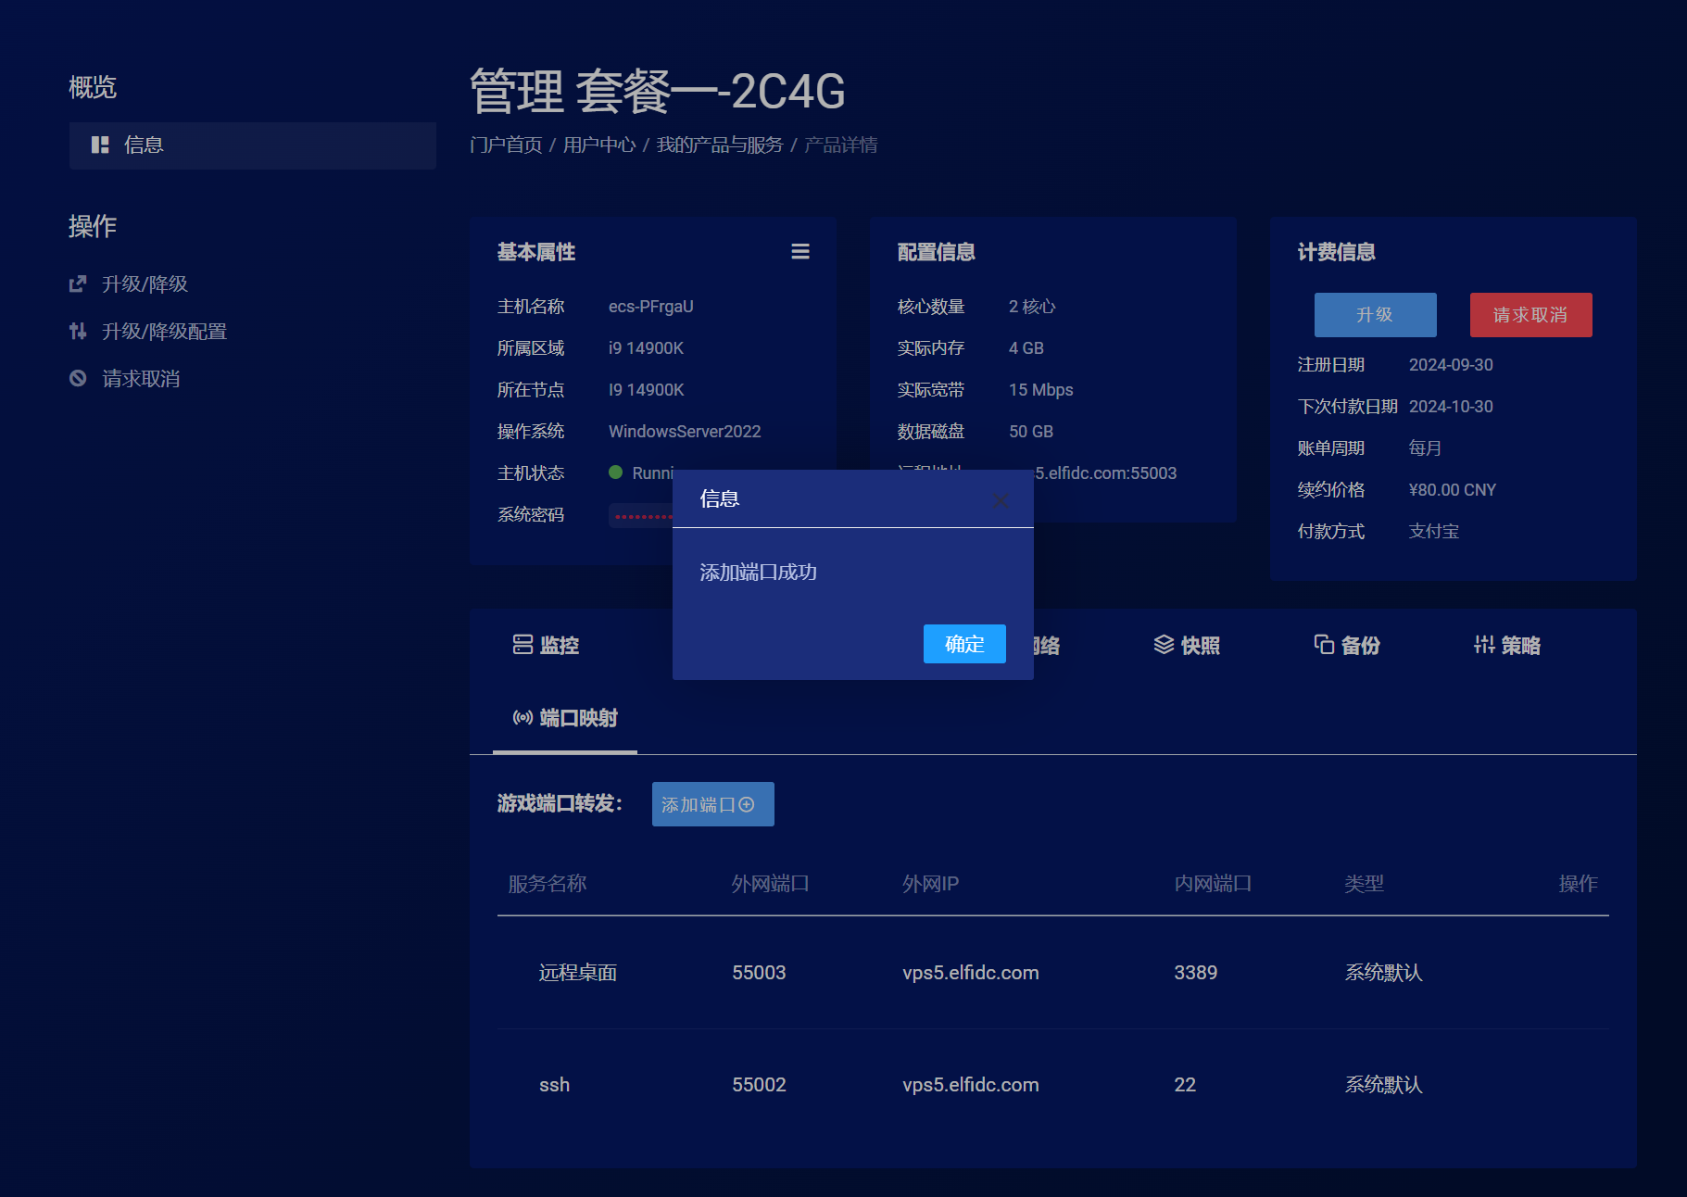This screenshot has height=1197, width=1687.
Task: Click the 备份 copy icon
Action: click(1324, 645)
